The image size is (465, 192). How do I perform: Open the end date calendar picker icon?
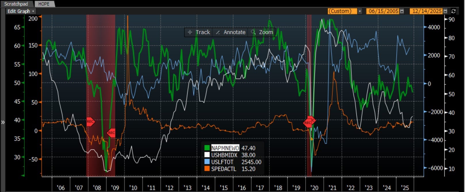pos(445,11)
